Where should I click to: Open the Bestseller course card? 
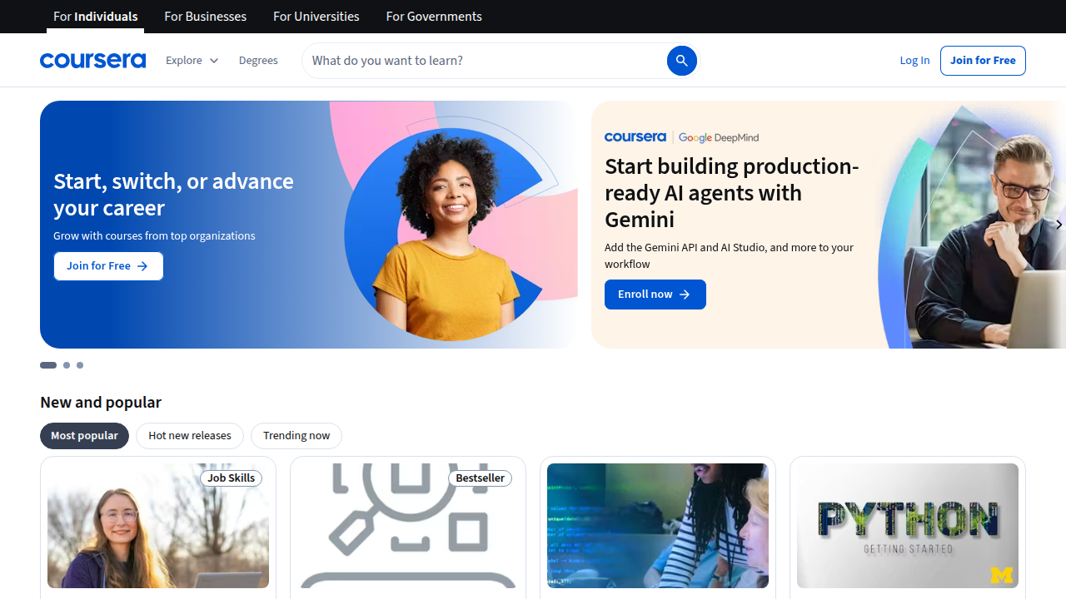408,527
